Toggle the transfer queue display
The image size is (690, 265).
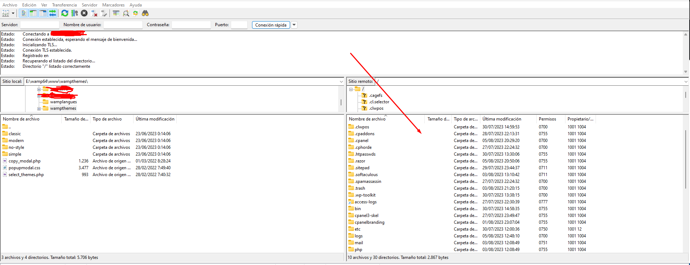coord(52,13)
